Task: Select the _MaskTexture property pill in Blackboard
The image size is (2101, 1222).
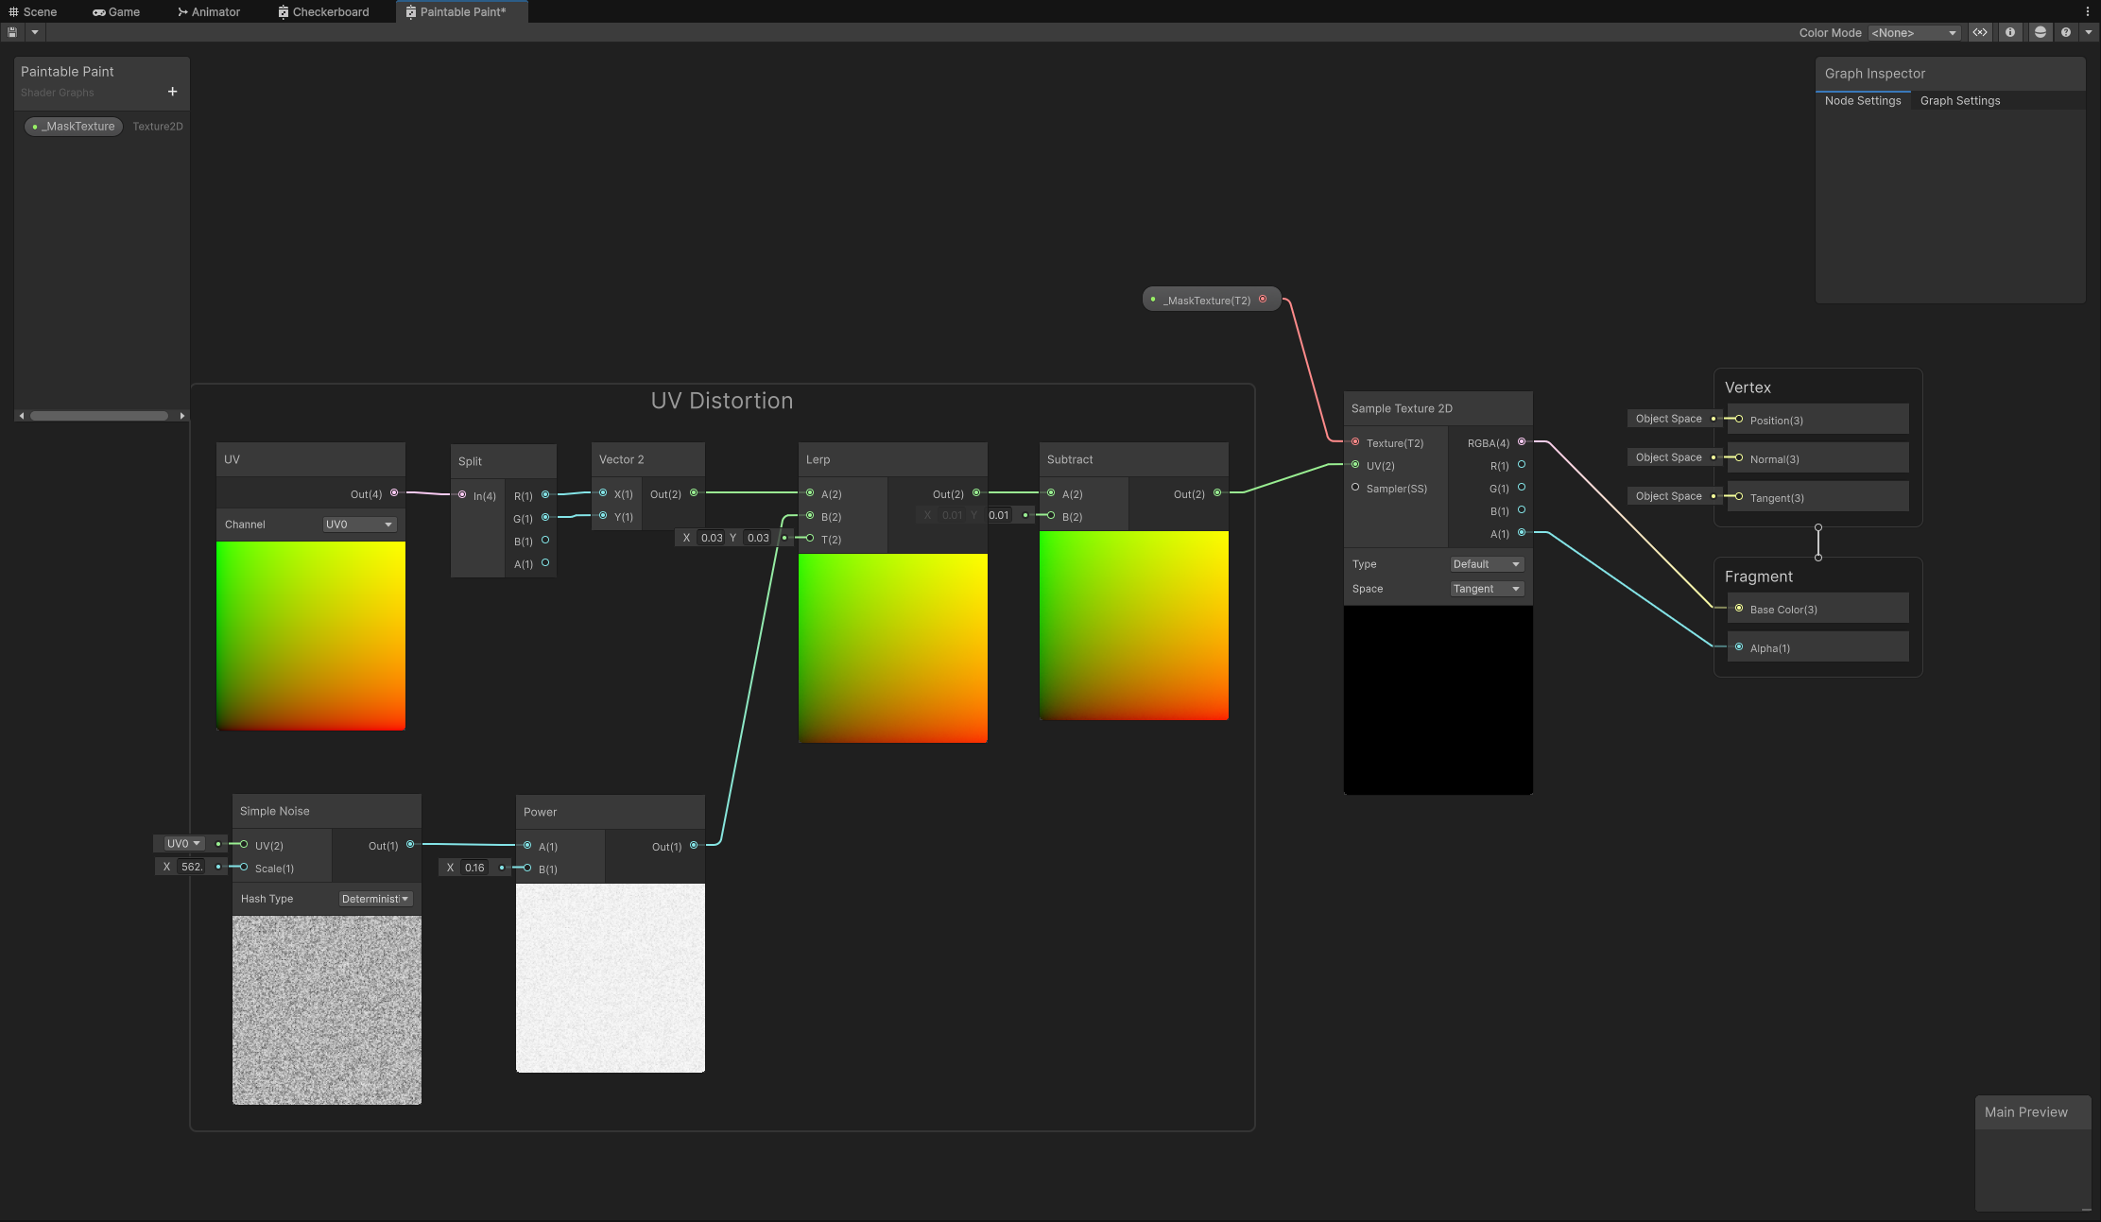Action: coord(74,126)
